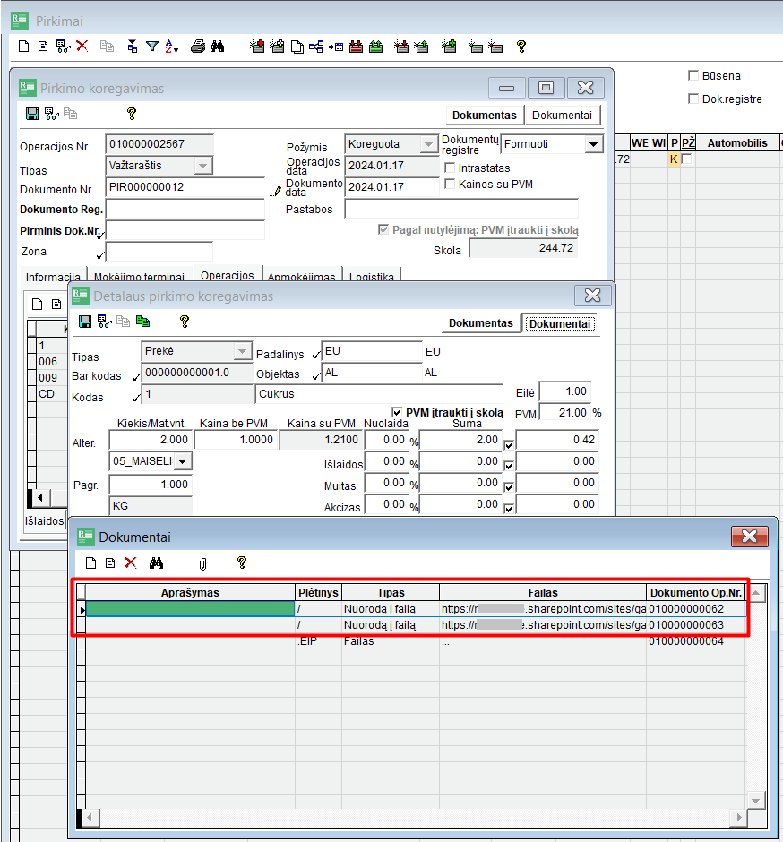
Task: Click the Filter funnel icon on the main toolbar
Action: click(x=154, y=47)
